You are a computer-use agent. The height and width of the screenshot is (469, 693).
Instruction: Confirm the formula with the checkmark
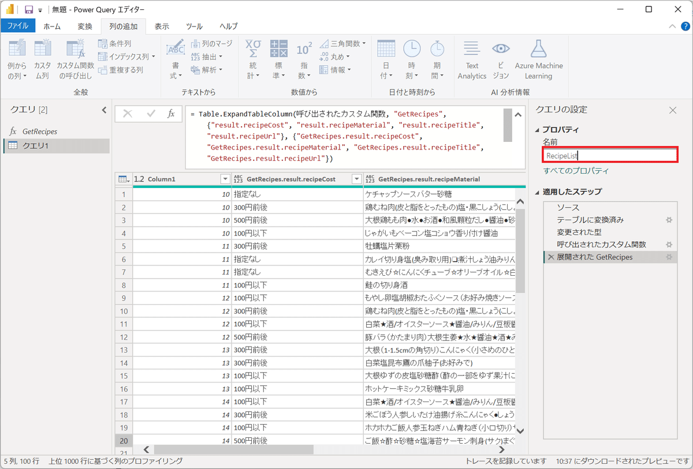(151, 114)
